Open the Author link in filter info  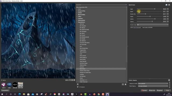point(137,27)
